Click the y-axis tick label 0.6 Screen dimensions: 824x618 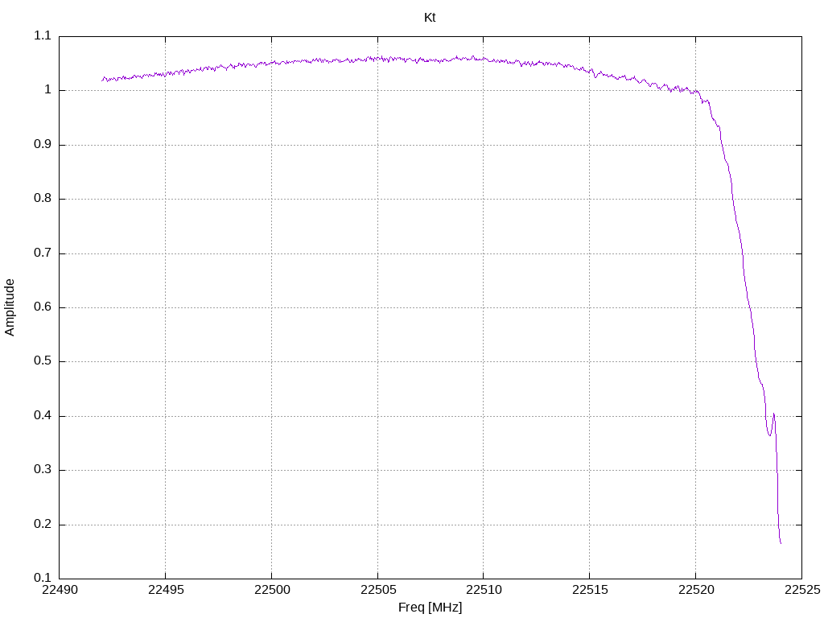[x=43, y=307]
